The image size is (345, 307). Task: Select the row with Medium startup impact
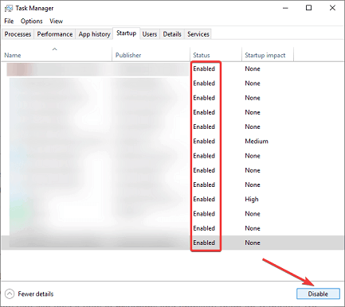pyautogui.click(x=172, y=142)
